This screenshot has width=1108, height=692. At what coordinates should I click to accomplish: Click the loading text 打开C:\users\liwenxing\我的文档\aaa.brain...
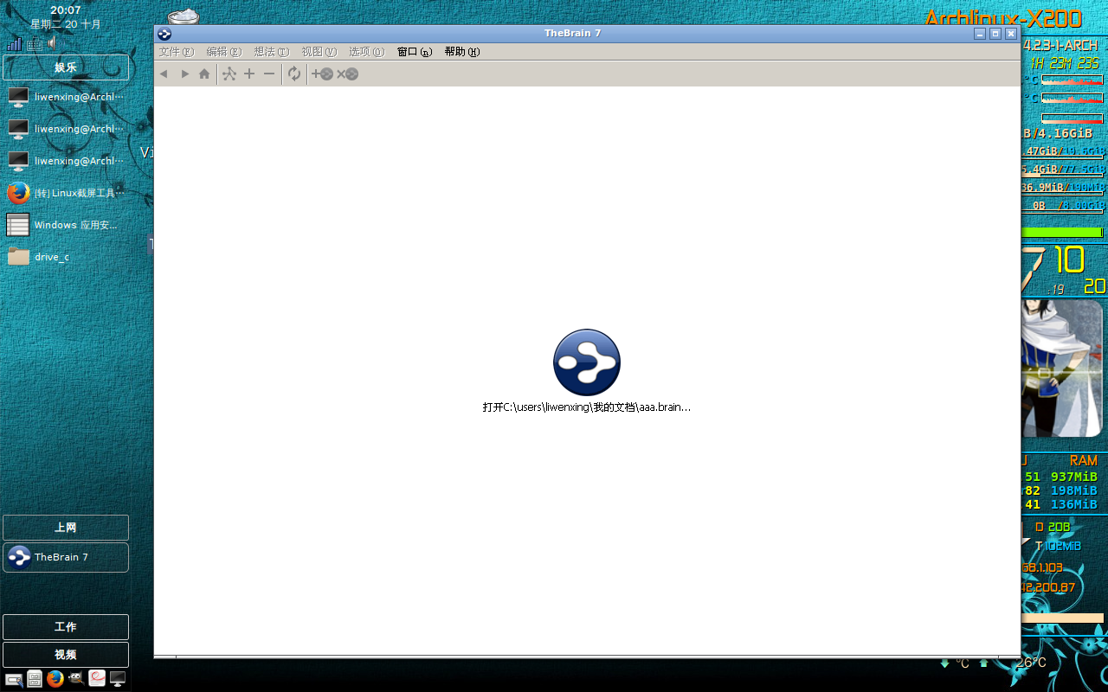tap(587, 407)
